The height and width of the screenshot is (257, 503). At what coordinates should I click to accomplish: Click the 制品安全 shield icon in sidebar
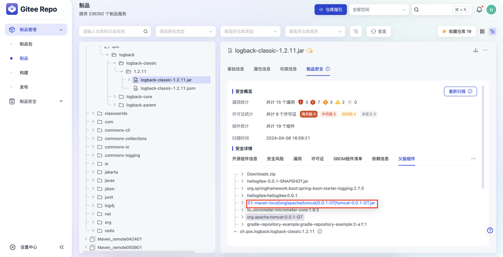click(11, 101)
